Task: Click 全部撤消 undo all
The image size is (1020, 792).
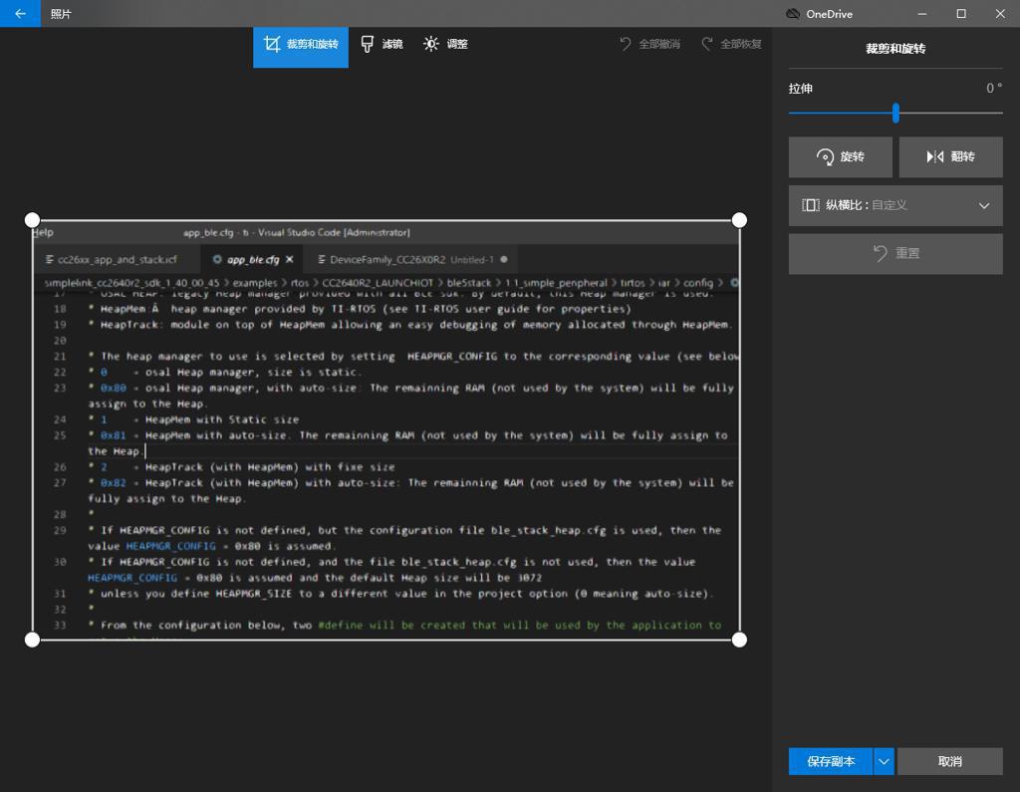Action: 649,44
